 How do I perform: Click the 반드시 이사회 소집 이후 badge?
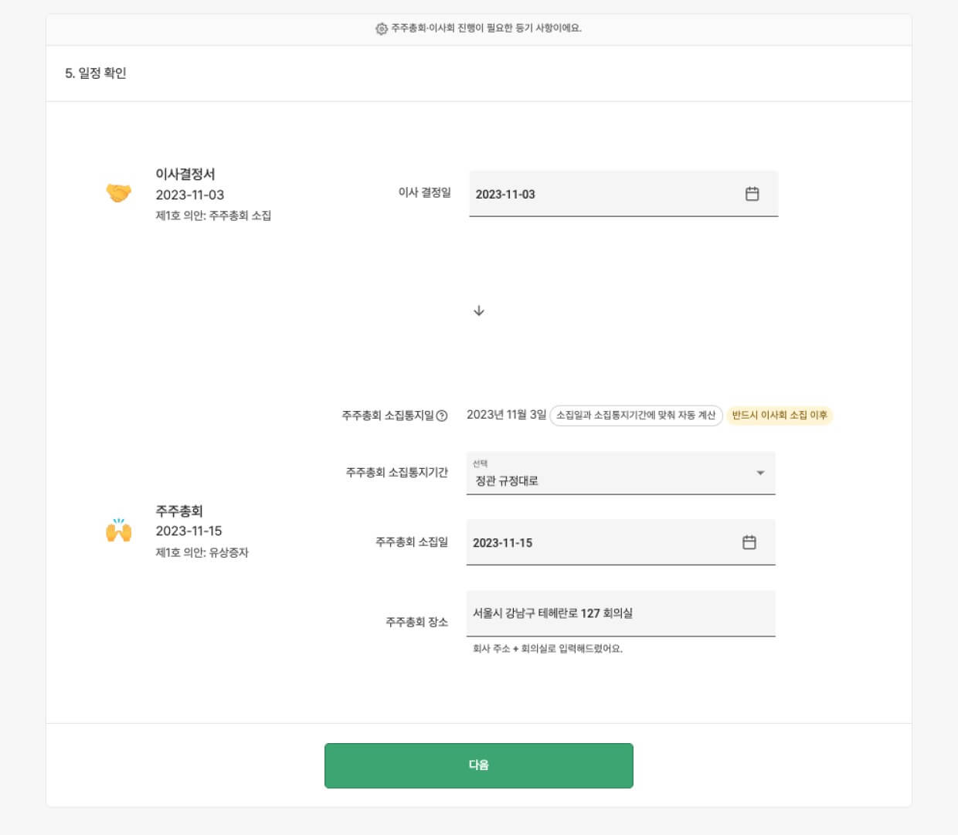pyautogui.click(x=780, y=416)
